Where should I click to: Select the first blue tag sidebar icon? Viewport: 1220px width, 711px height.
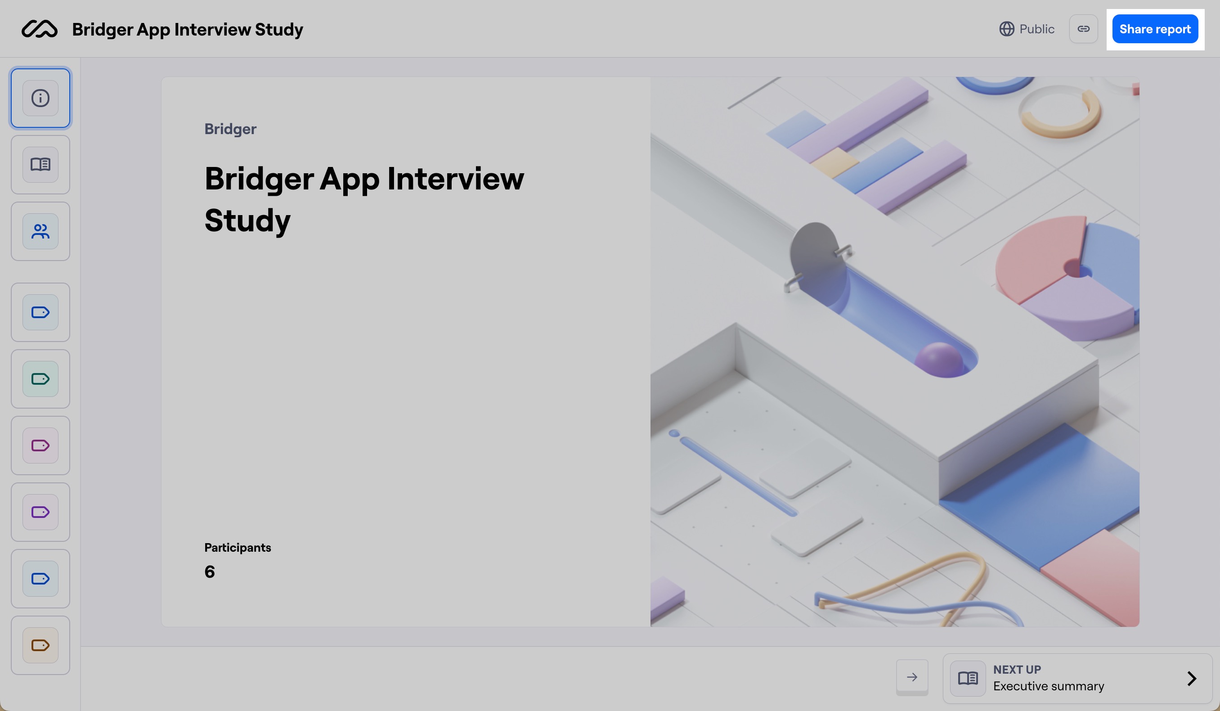pos(40,312)
